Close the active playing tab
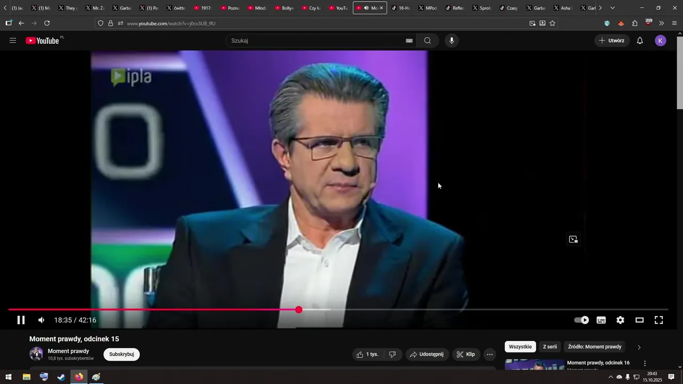The width and height of the screenshot is (683, 384). coord(381,8)
